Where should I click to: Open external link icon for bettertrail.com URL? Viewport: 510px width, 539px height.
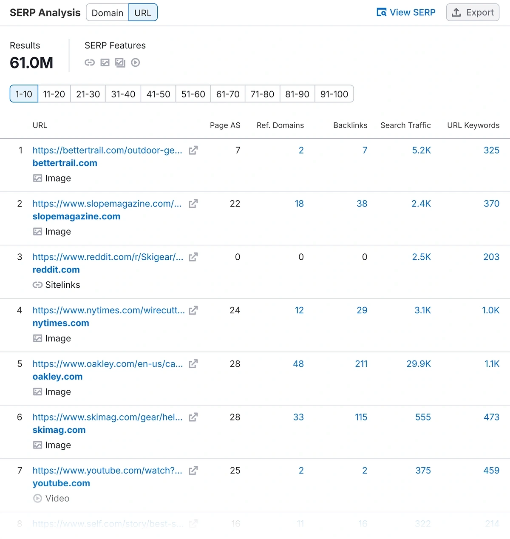click(193, 150)
